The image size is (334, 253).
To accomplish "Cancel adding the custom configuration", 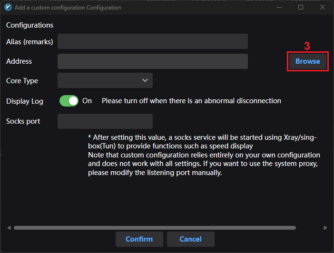I will tap(190, 239).
